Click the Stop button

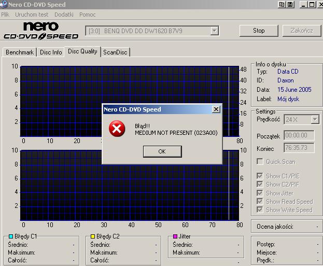259,31
